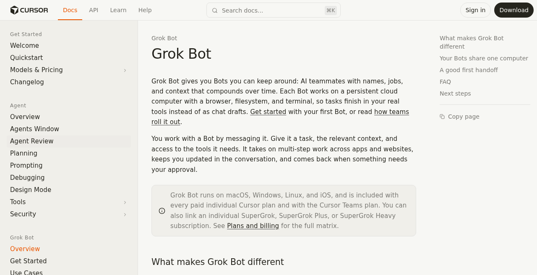Focus the Search docs field
This screenshot has width=537, height=275.
pos(274,10)
